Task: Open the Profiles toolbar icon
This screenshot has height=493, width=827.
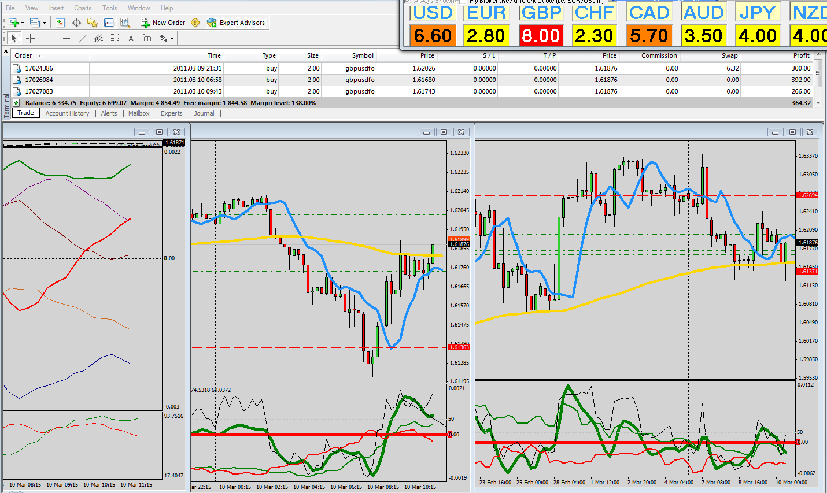Action: (35, 23)
